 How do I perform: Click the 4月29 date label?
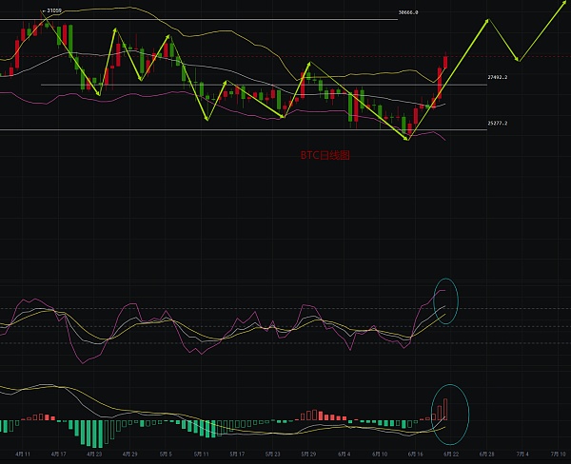click(x=130, y=454)
